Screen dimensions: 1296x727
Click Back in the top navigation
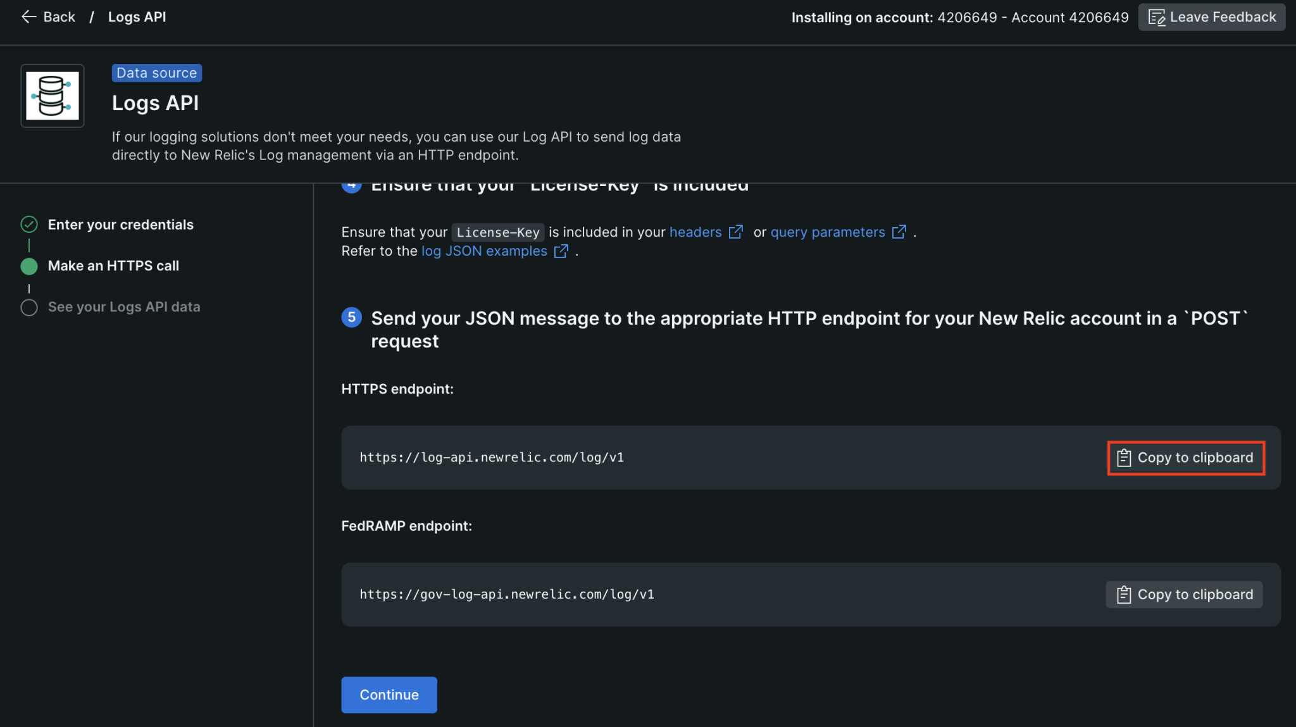pyautogui.click(x=59, y=16)
